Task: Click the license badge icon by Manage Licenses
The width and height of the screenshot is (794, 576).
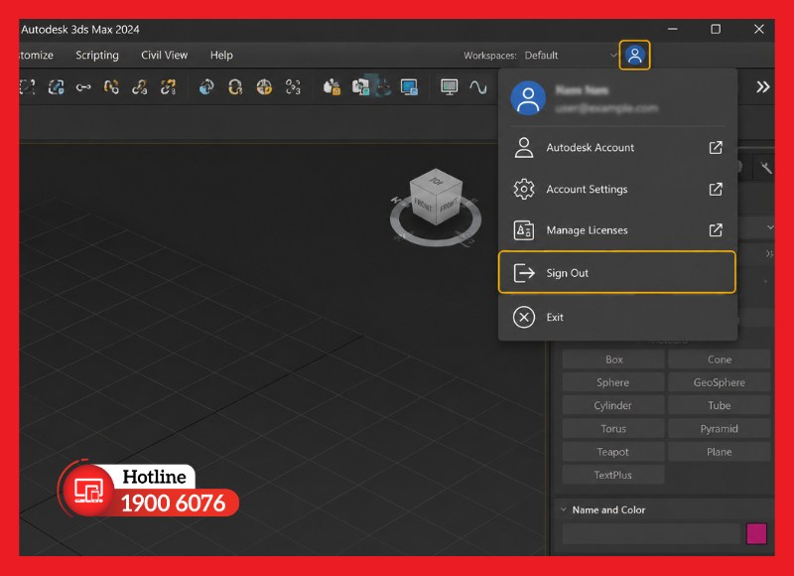Action: pos(524,230)
